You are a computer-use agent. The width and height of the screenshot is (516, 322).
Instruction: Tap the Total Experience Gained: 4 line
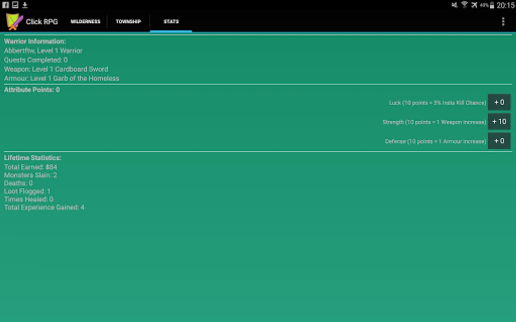point(44,208)
